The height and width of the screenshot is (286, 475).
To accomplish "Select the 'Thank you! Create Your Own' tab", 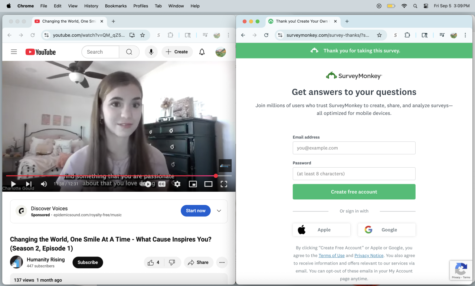I will pos(303,21).
